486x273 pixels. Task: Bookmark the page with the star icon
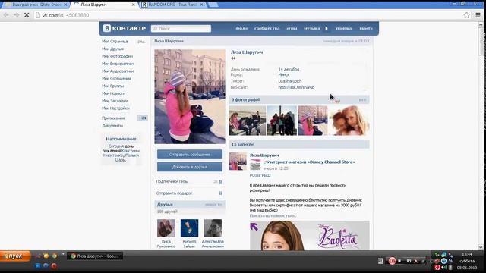tap(466, 15)
